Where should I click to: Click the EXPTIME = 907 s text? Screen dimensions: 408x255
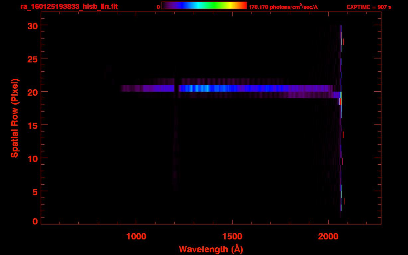(x=369, y=7)
